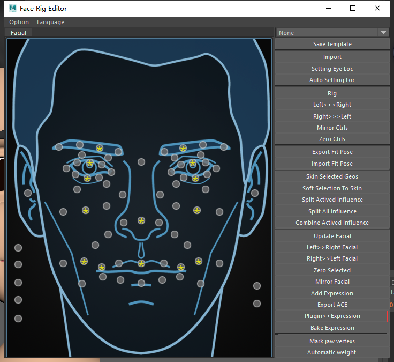Image resolution: width=394 pixels, height=362 pixels.
Task: Open the Language menu
Action: 50,22
